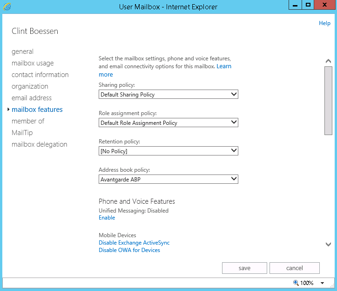Image resolution: width=337 pixels, height=291 pixels.
Task: Open the member of section
Action: (x=28, y=121)
